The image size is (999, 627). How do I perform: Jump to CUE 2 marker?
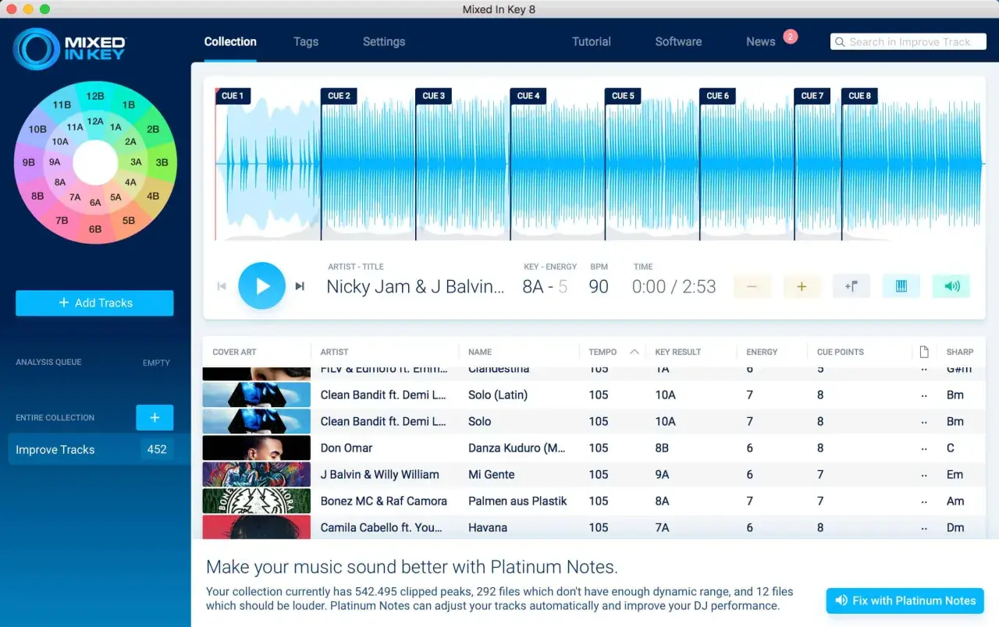pos(339,96)
